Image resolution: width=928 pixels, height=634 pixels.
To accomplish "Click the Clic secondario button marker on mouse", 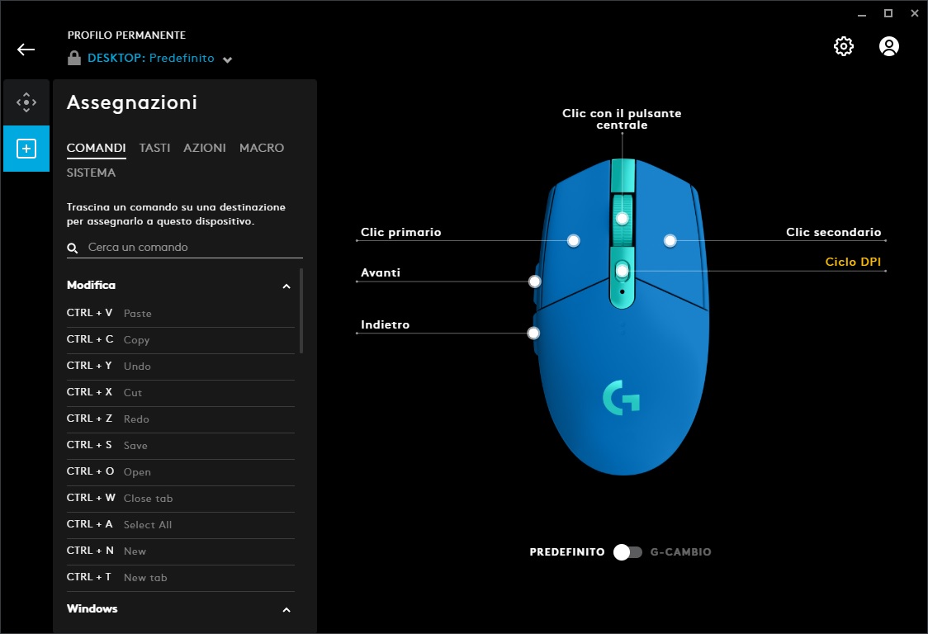I will tap(670, 240).
